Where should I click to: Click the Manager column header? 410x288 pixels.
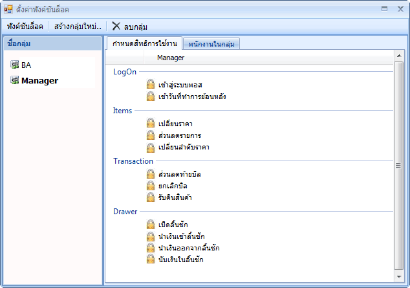click(171, 58)
